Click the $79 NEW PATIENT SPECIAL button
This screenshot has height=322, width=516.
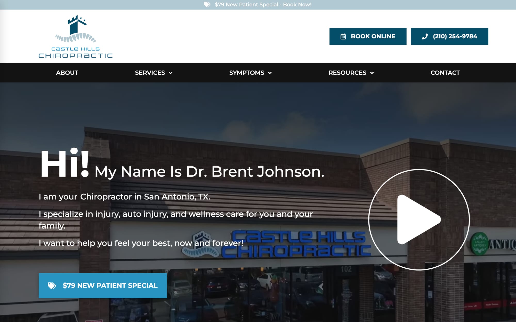(103, 285)
